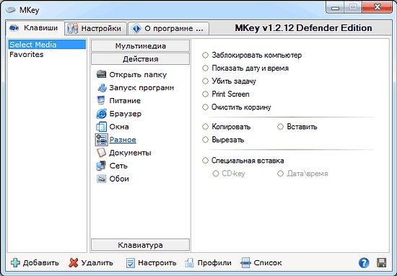
Task: Click the Питание label
Action: click(x=125, y=101)
